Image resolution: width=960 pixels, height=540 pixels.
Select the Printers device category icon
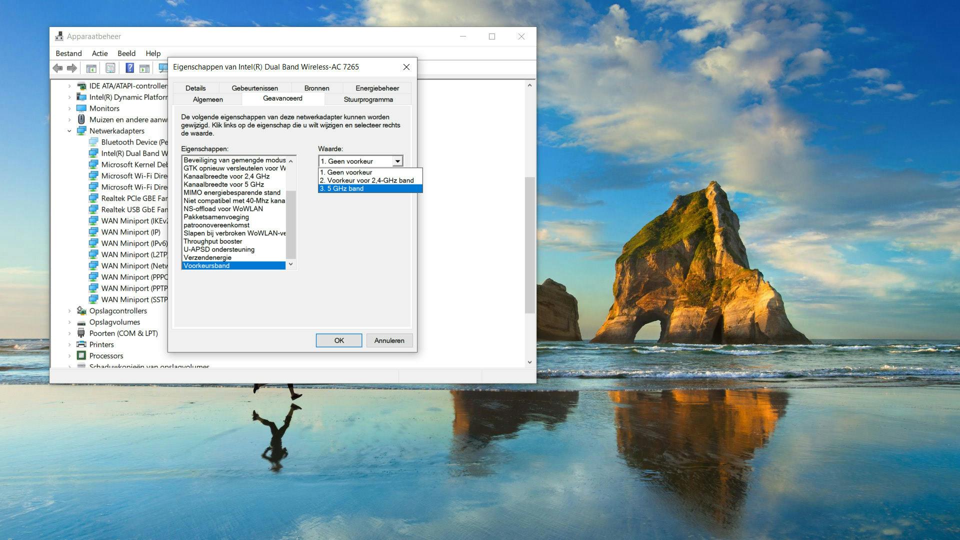[81, 344]
